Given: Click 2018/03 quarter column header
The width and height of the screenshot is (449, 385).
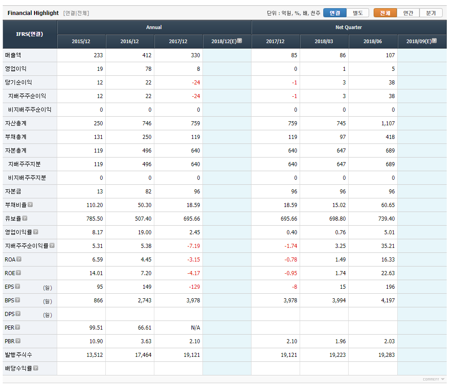Looking at the screenshot, I should click(x=324, y=41).
